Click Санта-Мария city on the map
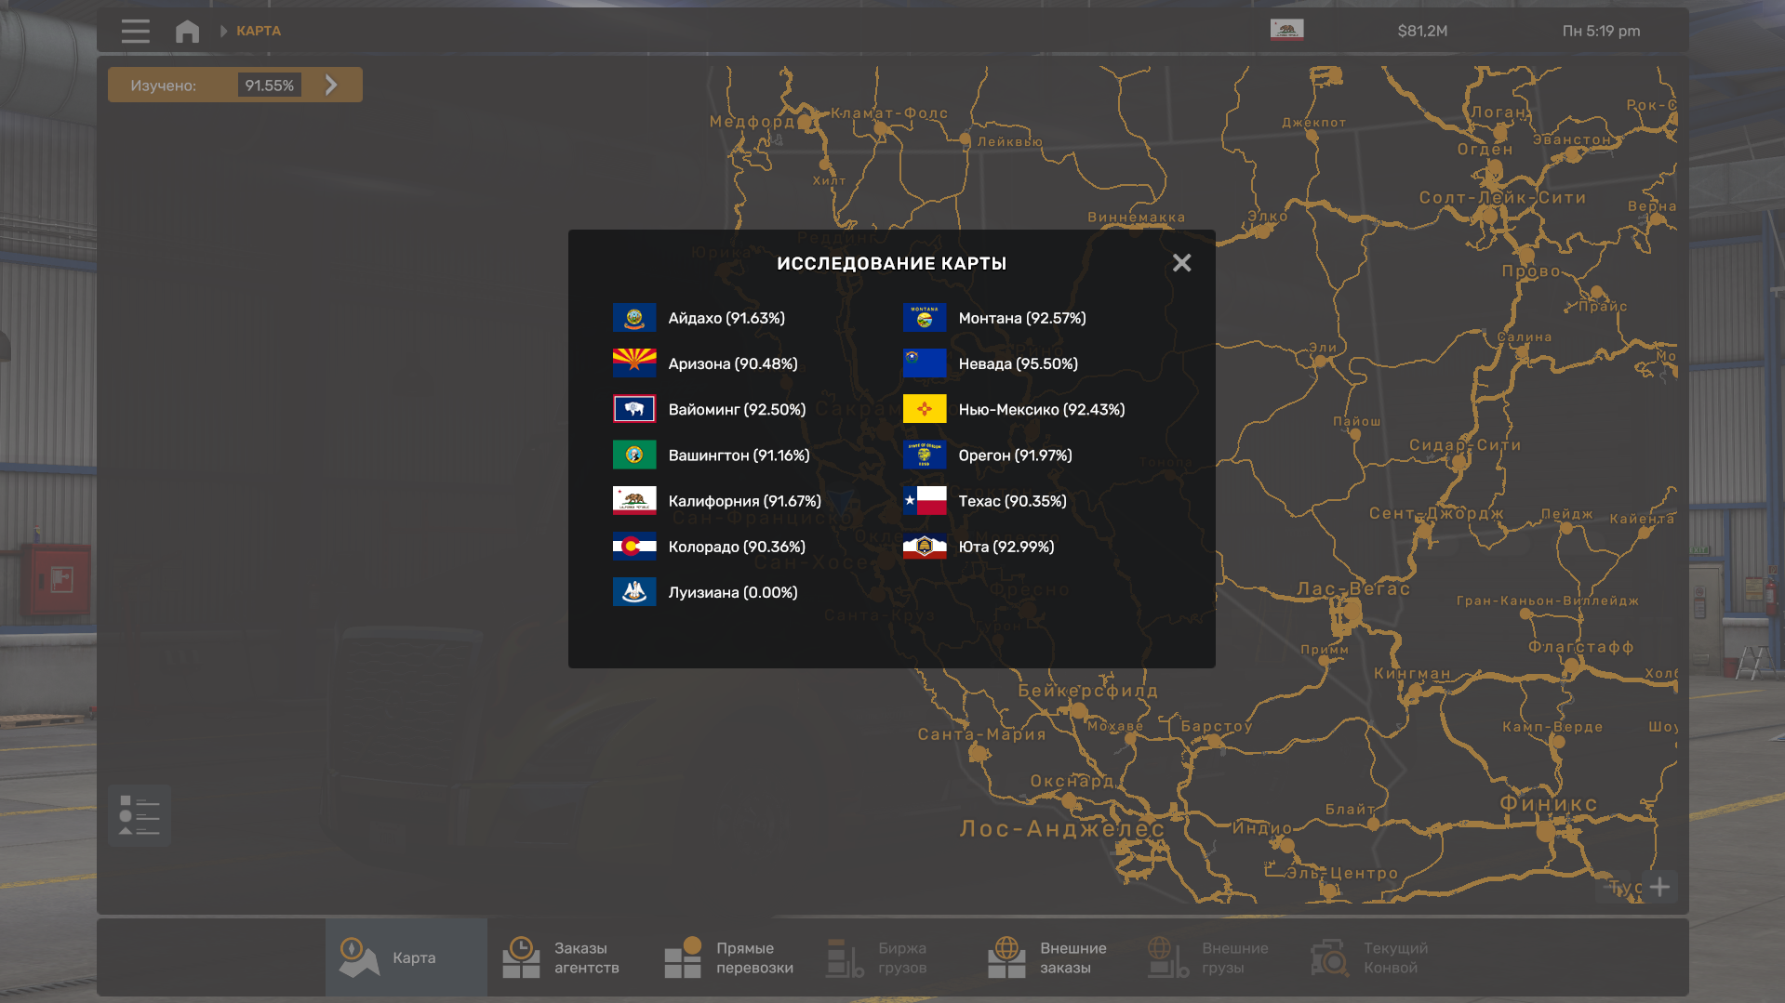The width and height of the screenshot is (1785, 1003). [982, 734]
